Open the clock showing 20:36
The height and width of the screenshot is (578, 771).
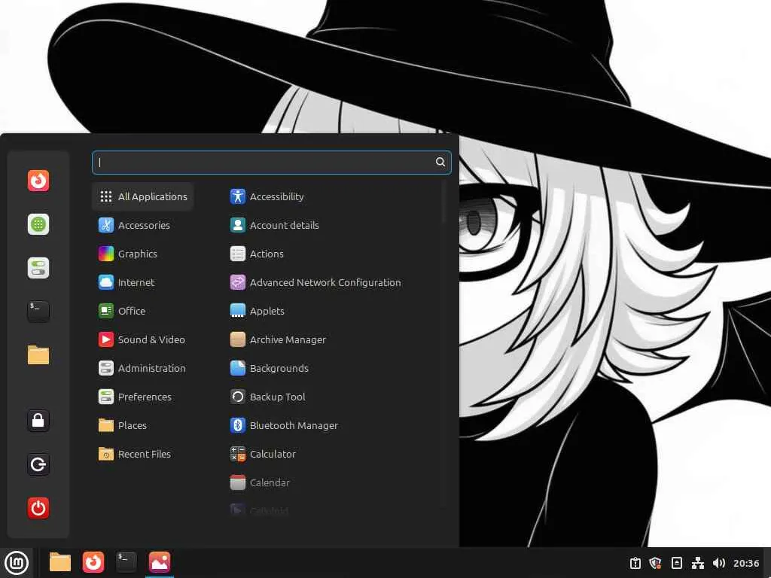point(746,563)
